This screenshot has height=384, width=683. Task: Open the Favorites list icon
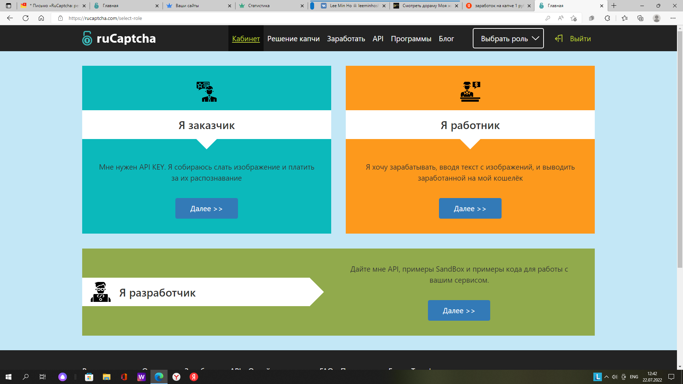point(625,18)
